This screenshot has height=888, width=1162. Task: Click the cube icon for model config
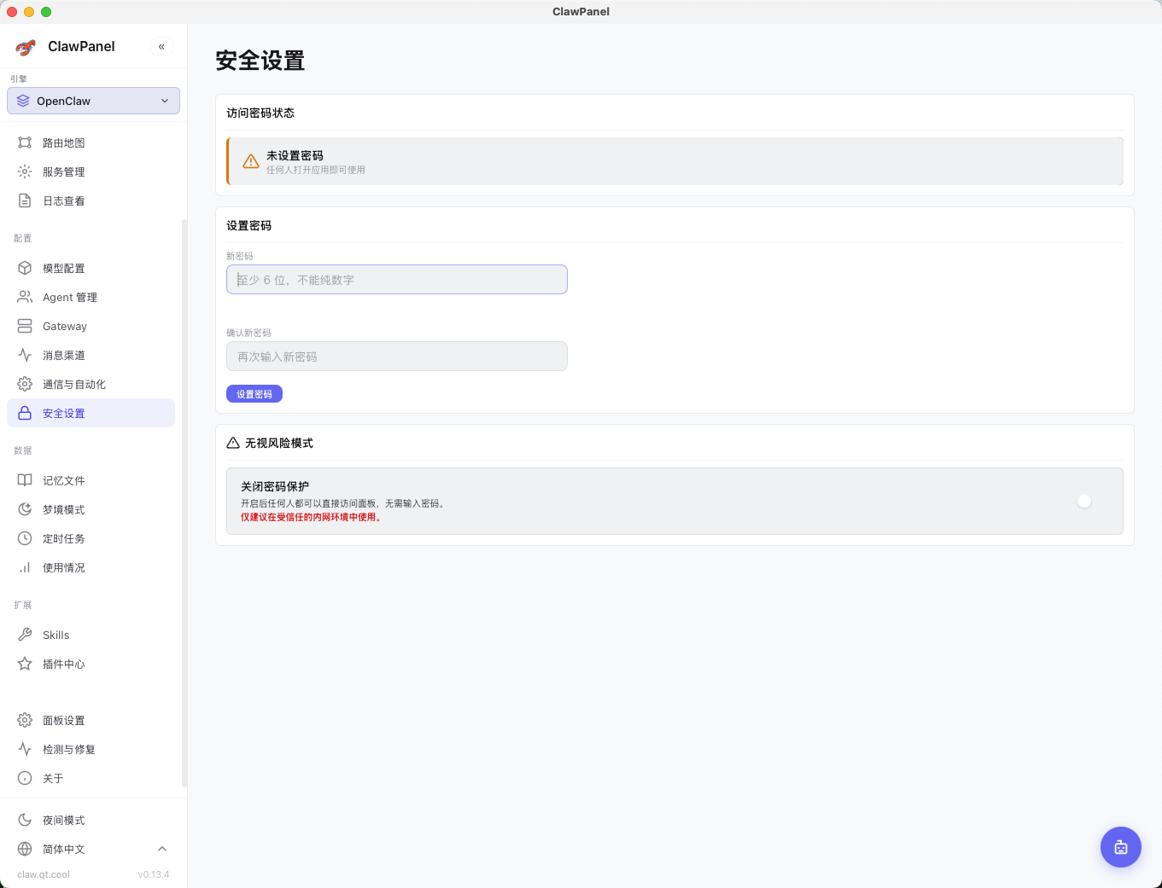(x=25, y=268)
